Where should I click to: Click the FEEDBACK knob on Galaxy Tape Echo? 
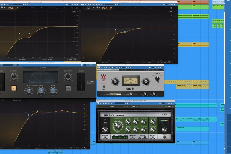[x=128, y=130]
